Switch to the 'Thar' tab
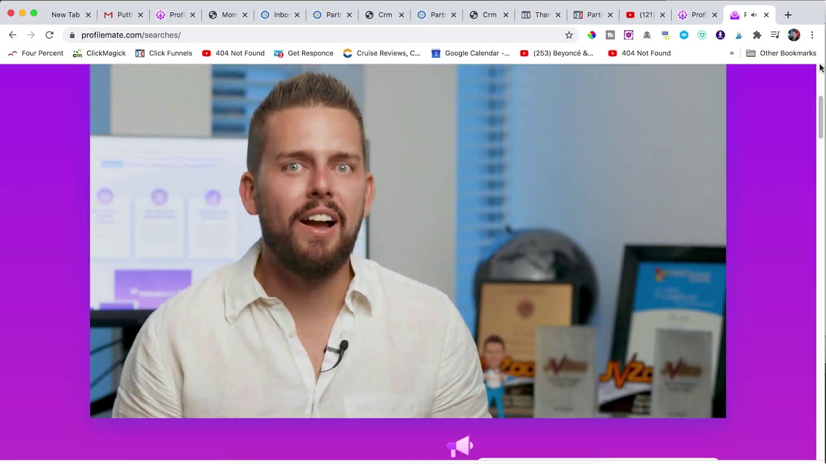This screenshot has width=826, height=464. pyautogui.click(x=541, y=15)
